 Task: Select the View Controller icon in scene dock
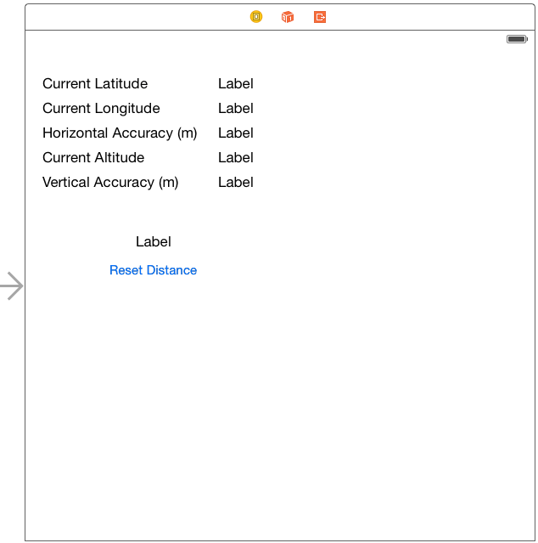coord(256,17)
